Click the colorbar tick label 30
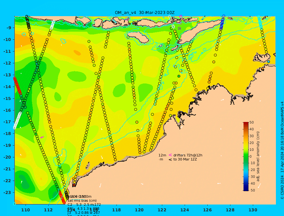The width and height of the screenshot is (284, 216). coord(252,136)
